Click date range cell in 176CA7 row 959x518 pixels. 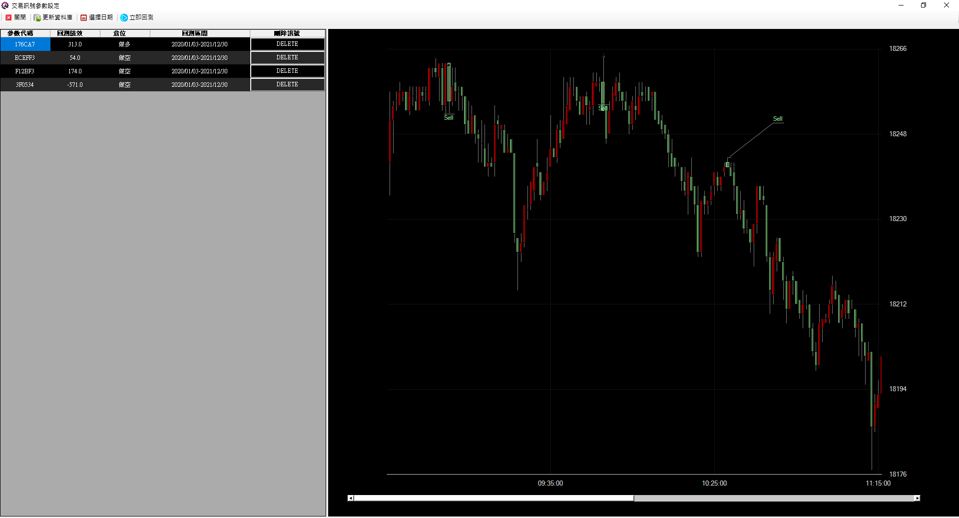(200, 44)
